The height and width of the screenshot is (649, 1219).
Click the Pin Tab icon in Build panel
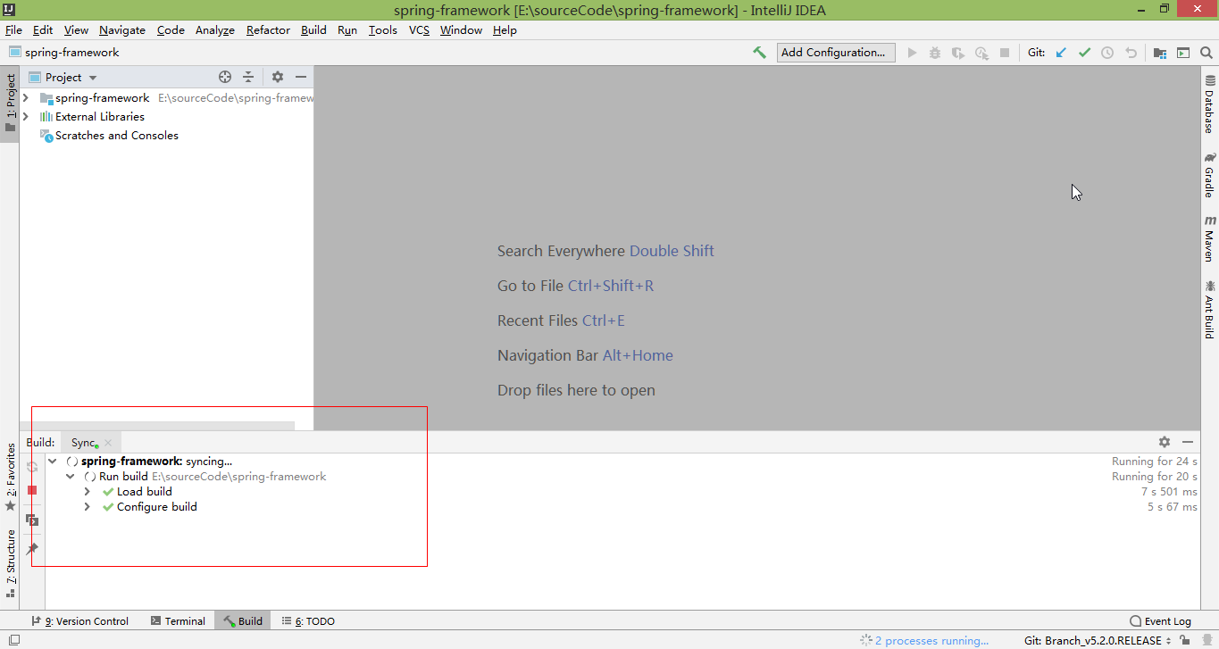pyautogui.click(x=32, y=549)
